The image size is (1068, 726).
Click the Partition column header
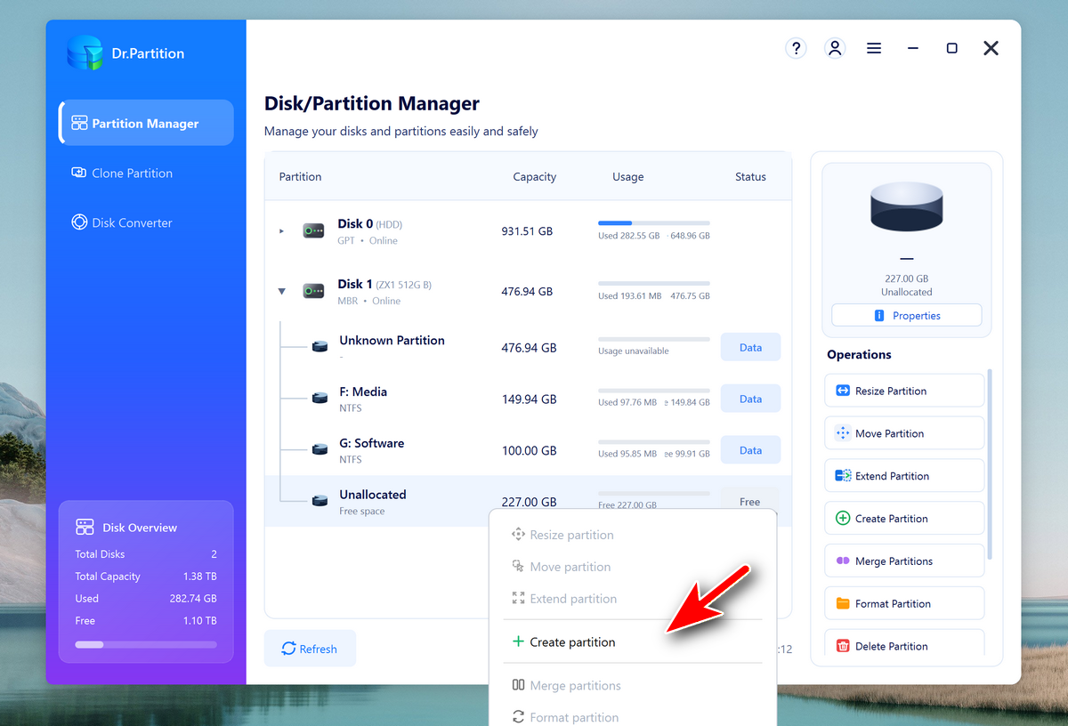(301, 176)
